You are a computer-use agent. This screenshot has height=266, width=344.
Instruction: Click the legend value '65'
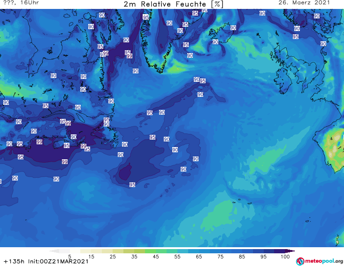(199, 256)
